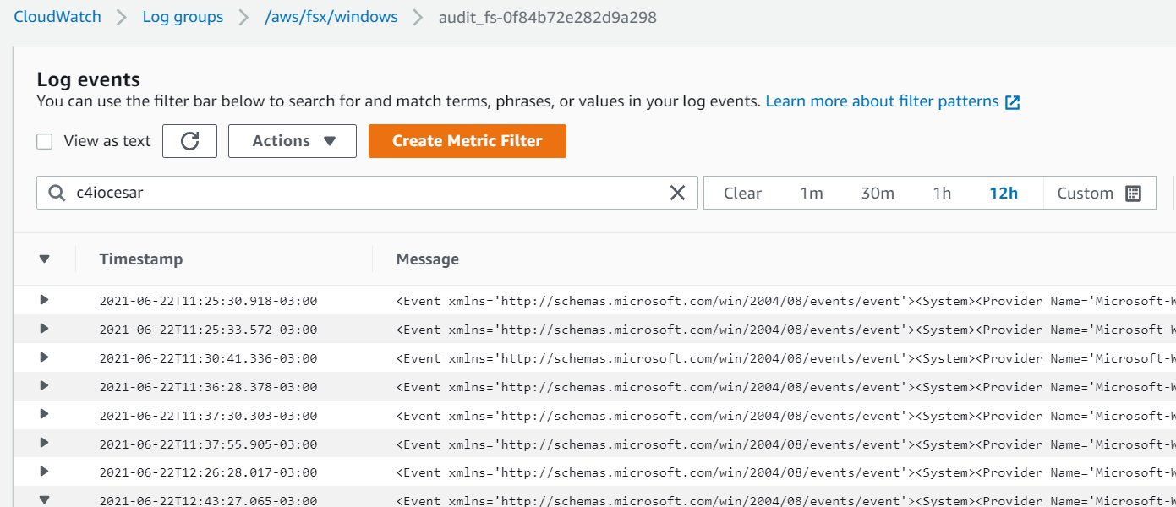Expand the 12:26:28.017 log event row
The height and width of the screenshot is (507, 1176).
coord(44,472)
